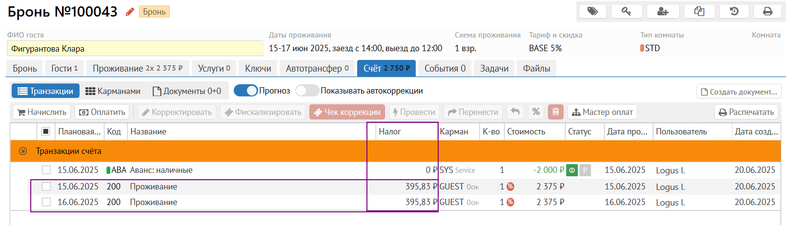Click the key icon button
This screenshot has height=225, width=790.
(x=627, y=11)
